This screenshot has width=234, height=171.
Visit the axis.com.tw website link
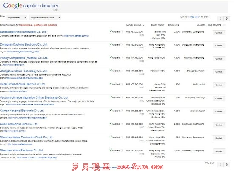[x=14, y=131]
